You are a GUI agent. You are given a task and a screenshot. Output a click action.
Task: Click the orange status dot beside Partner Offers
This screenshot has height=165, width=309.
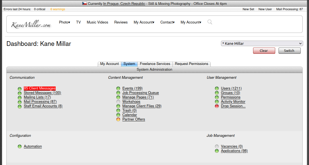(118, 119)
